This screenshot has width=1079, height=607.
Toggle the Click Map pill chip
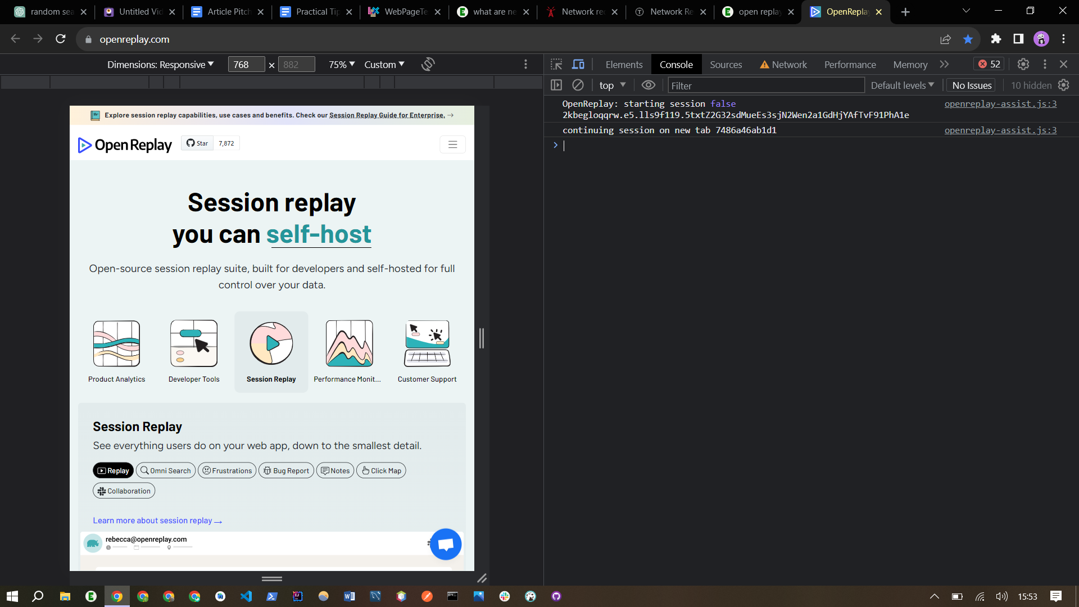point(381,470)
